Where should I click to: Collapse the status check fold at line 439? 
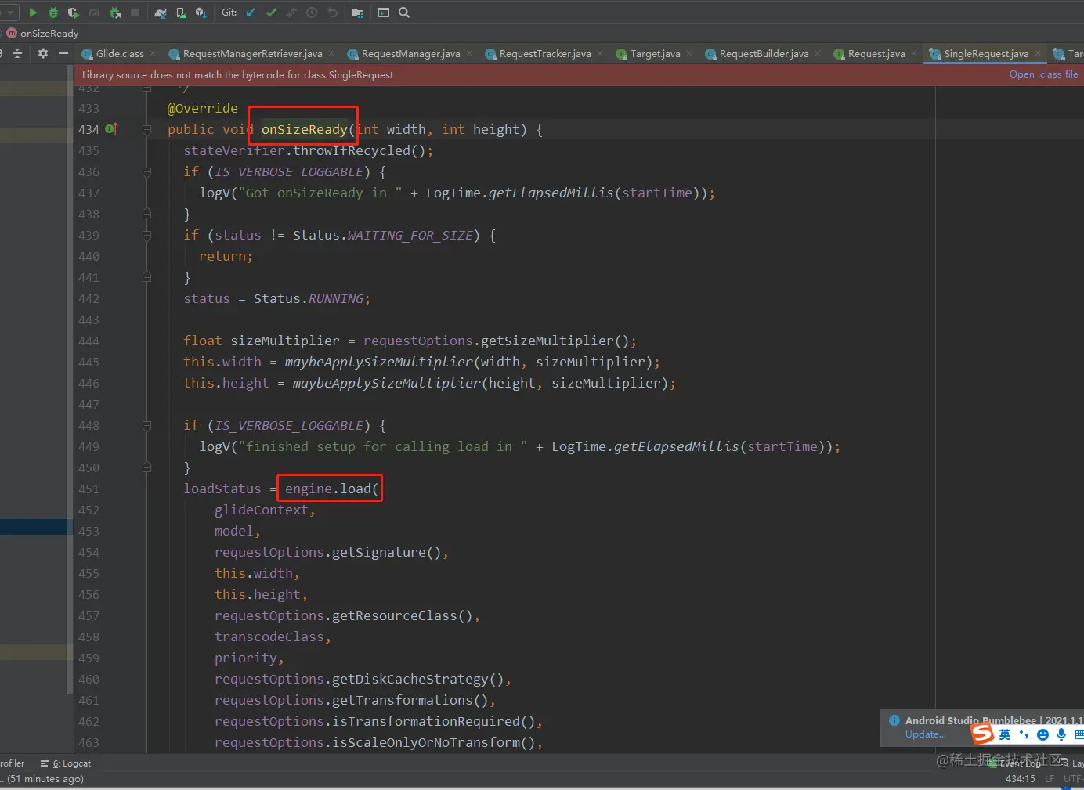point(146,235)
